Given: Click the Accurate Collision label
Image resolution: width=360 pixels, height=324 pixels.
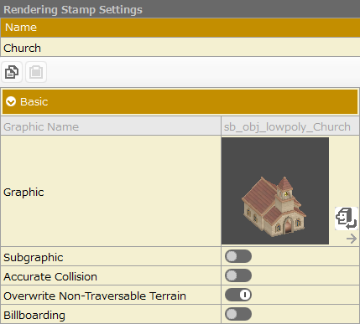Looking at the screenshot, I should pyautogui.click(x=50, y=276).
